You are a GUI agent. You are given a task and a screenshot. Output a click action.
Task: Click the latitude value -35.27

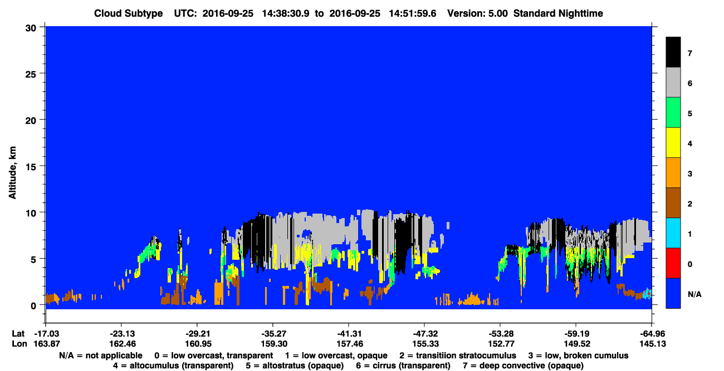272,334
